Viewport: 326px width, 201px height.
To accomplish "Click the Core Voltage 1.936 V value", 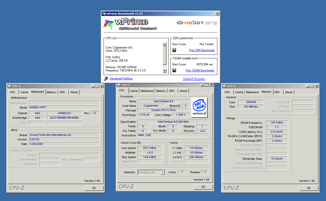I will (x=181, y=115).
